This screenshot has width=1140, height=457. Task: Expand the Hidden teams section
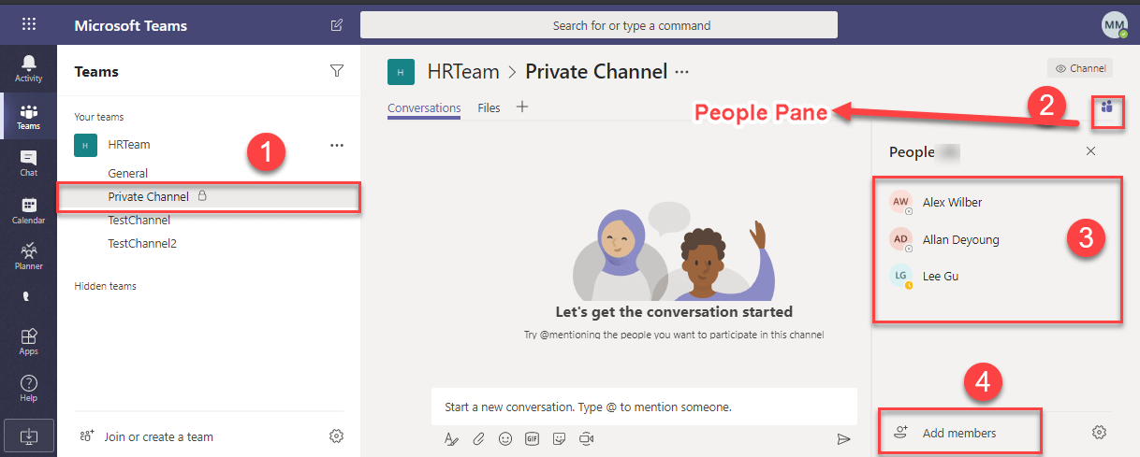[x=105, y=286]
